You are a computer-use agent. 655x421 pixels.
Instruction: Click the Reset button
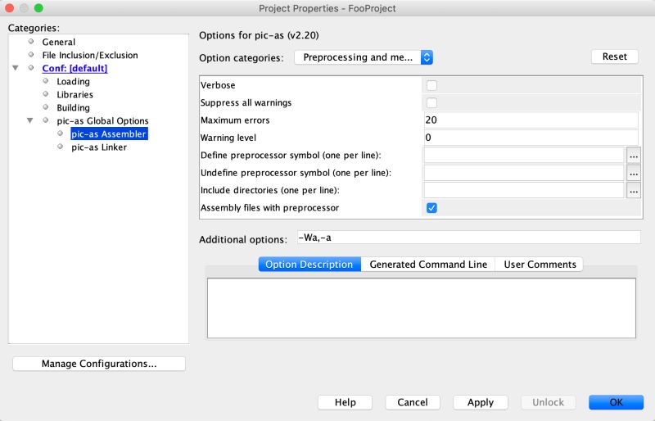(x=615, y=57)
